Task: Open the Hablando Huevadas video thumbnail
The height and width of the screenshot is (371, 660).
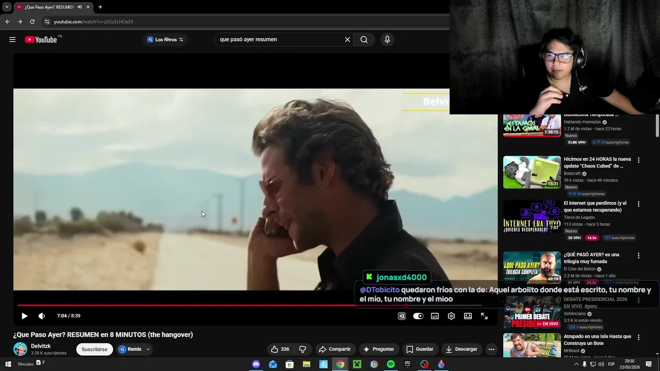Action: pyautogui.click(x=532, y=125)
